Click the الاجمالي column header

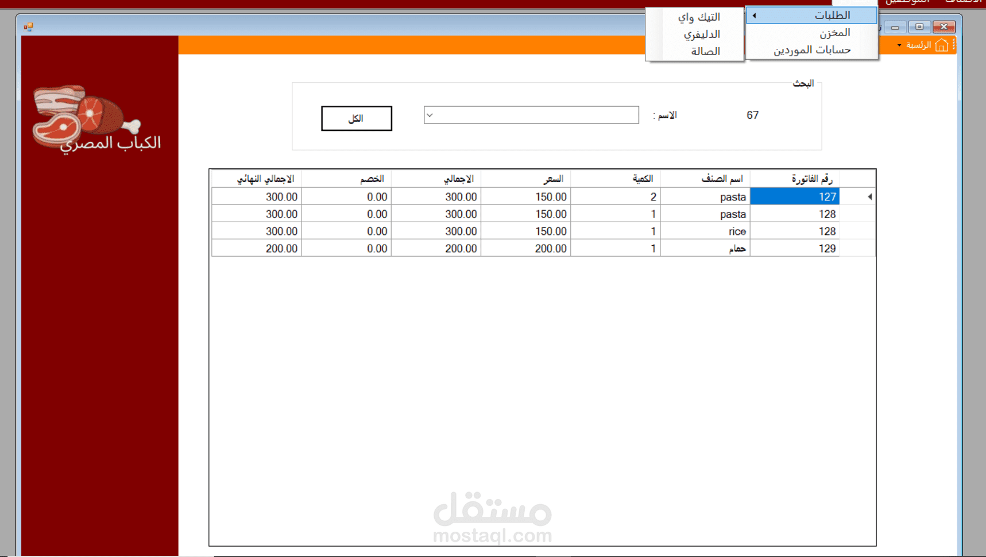(436, 179)
